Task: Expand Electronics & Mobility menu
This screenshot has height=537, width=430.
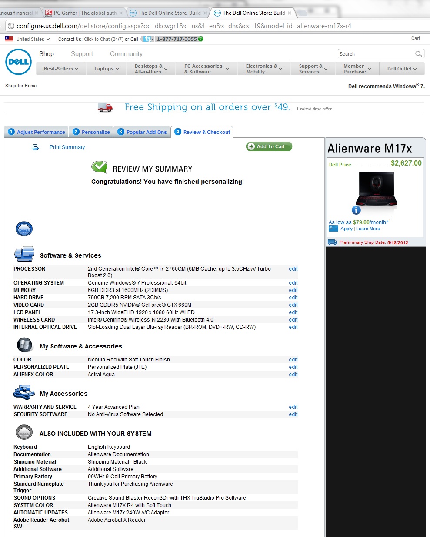Action: pyautogui.click(x=264, y=69)
